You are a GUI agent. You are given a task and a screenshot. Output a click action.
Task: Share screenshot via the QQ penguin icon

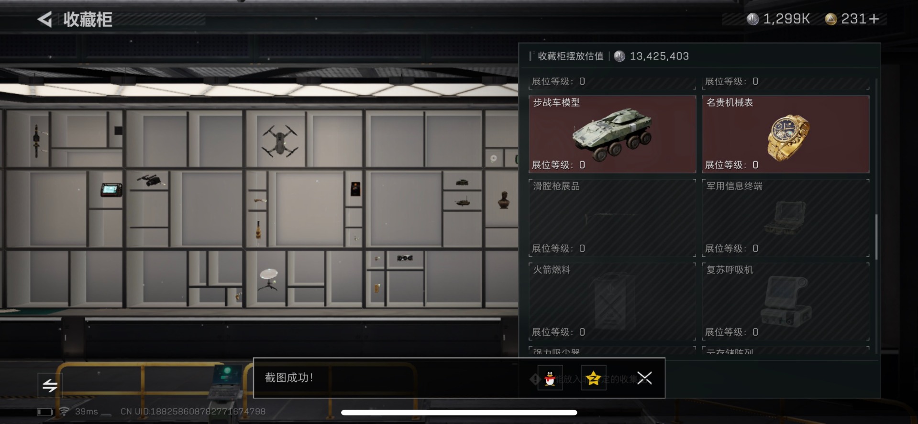(550, 378)
